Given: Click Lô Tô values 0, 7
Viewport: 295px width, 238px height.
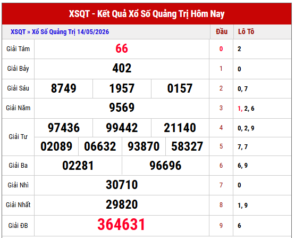Looking at the screenshot, I should tap(243, 89).
